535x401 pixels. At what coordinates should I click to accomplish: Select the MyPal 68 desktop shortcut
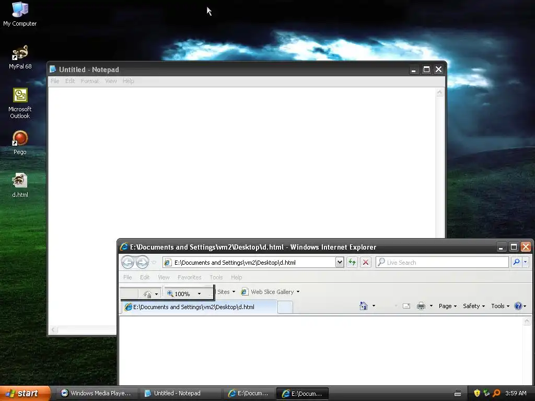click(x=20, y=57)
